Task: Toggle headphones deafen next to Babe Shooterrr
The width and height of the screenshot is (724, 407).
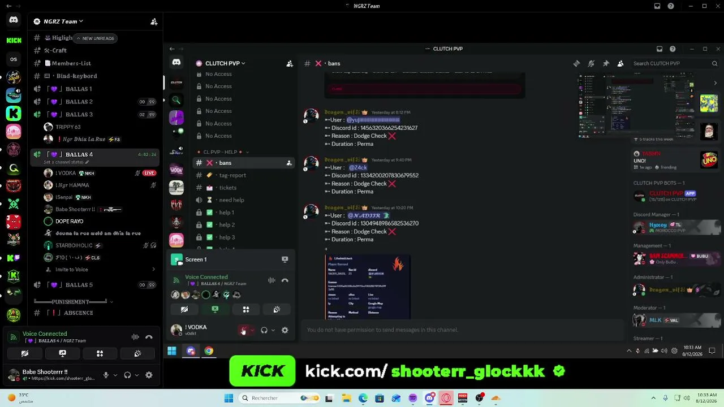Action: pyautogui.click(x=127, y=375)
